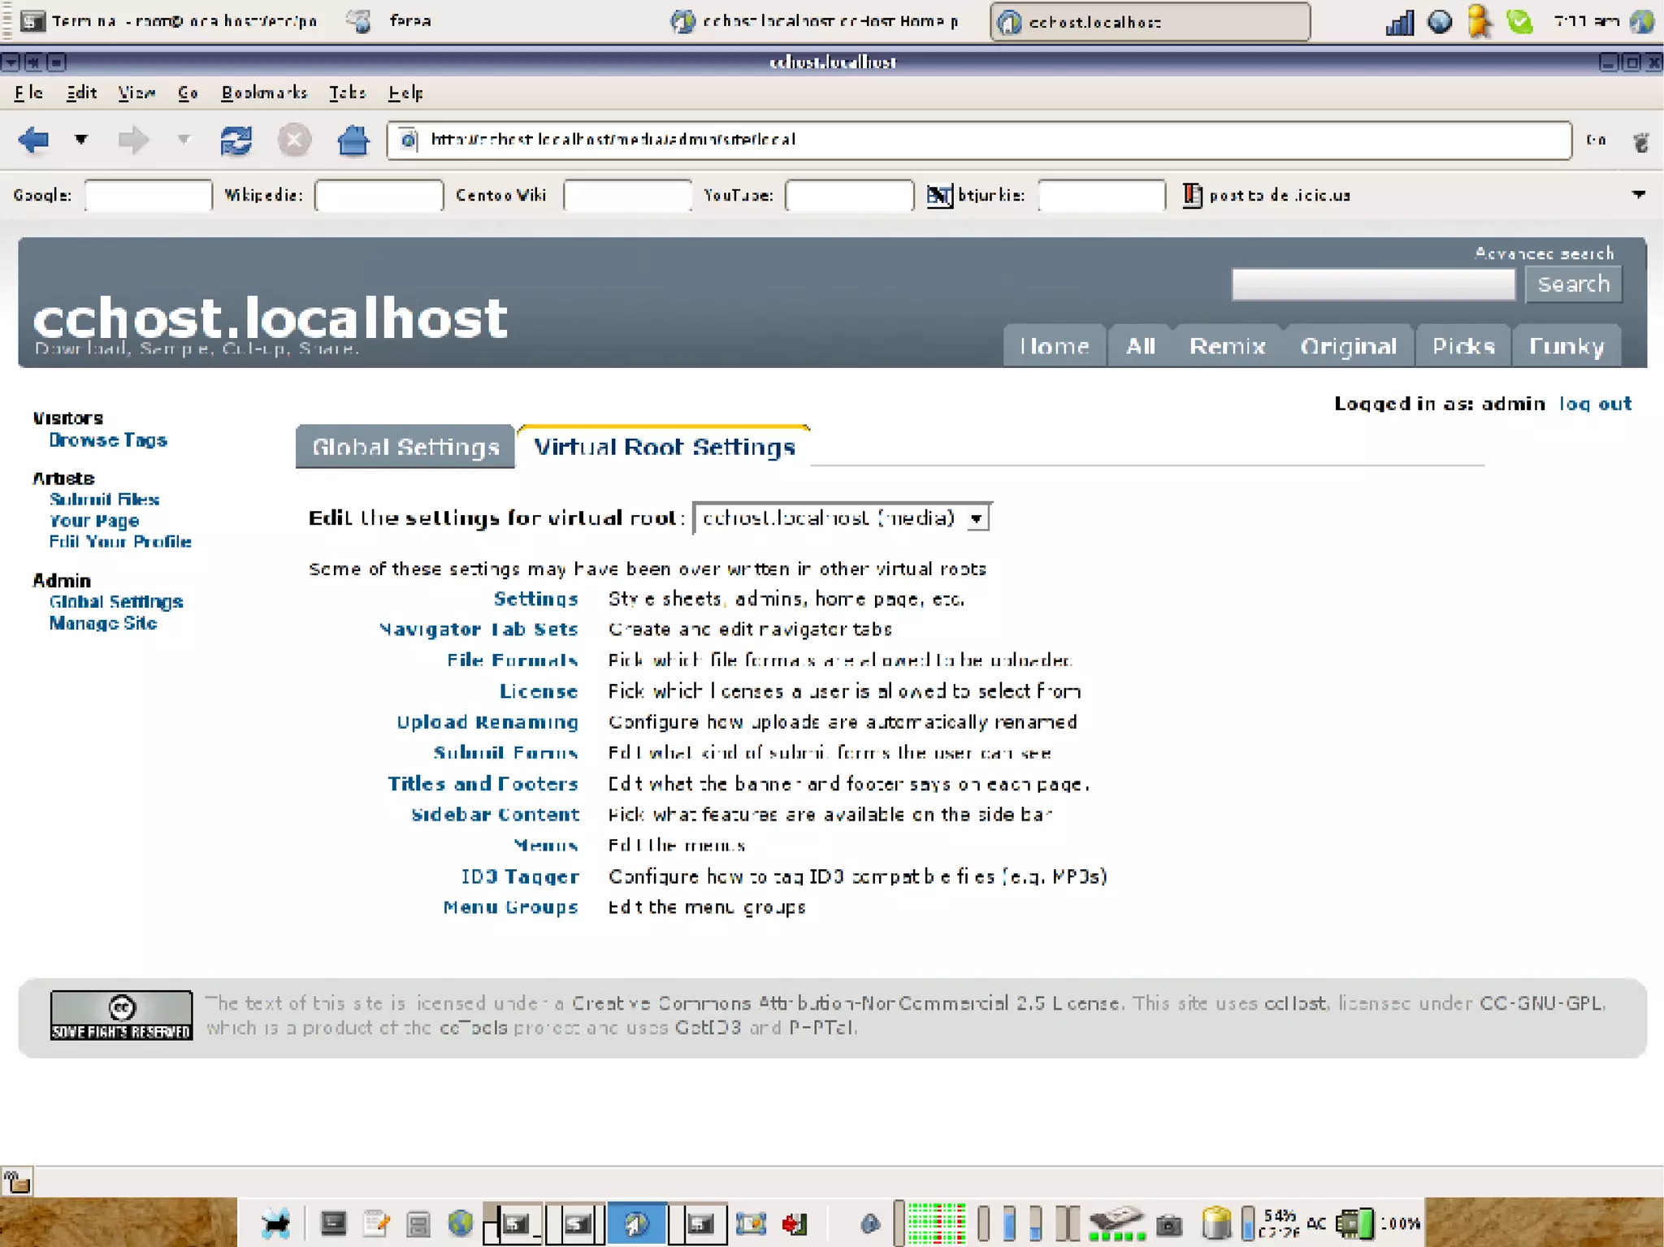Open the back history dropdown arrow

pyautogui.click(x=81, y=140)
